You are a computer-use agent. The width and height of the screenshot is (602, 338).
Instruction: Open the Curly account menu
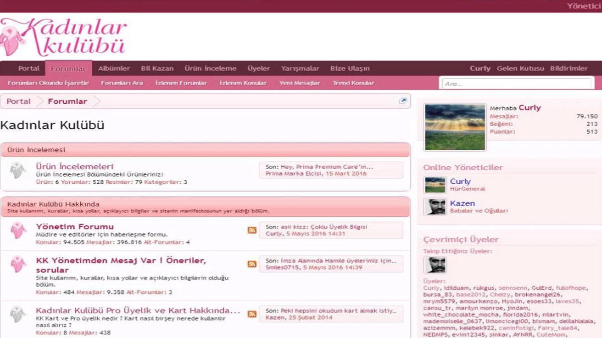tap(480, 69)
